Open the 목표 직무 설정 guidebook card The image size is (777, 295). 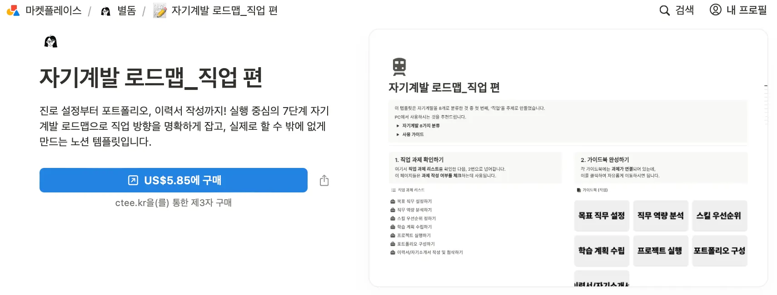(x=601, y=216)
